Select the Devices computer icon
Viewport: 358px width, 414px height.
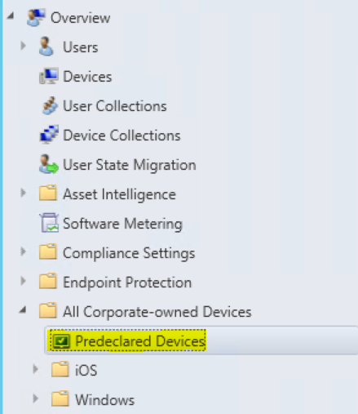point(49,76)
